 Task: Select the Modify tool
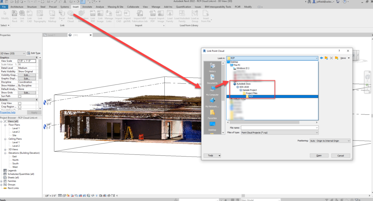(x=5, y=15)
